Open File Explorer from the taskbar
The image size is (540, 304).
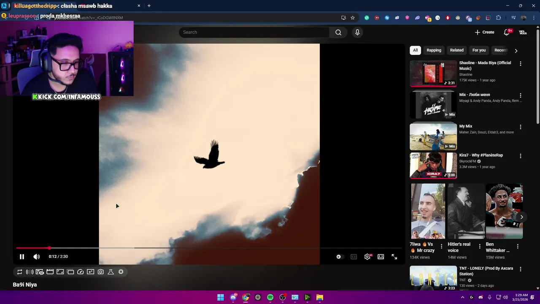point(319,297)
